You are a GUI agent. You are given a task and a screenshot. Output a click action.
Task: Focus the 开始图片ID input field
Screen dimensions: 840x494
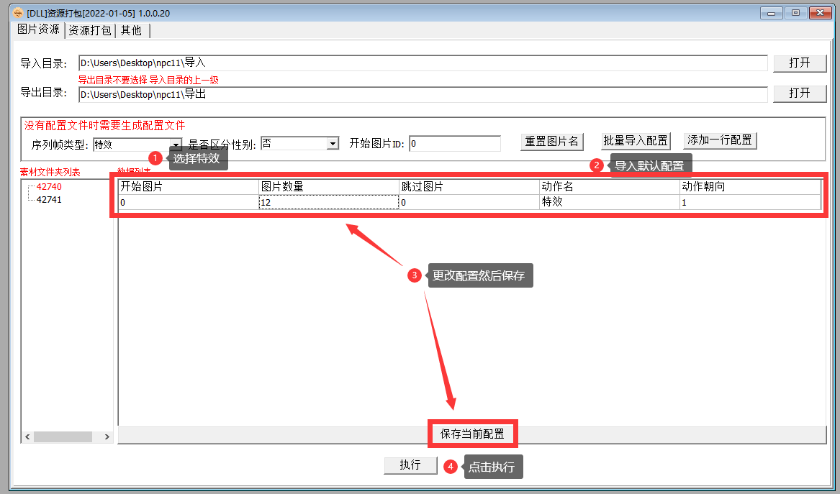tap(454, 144)
